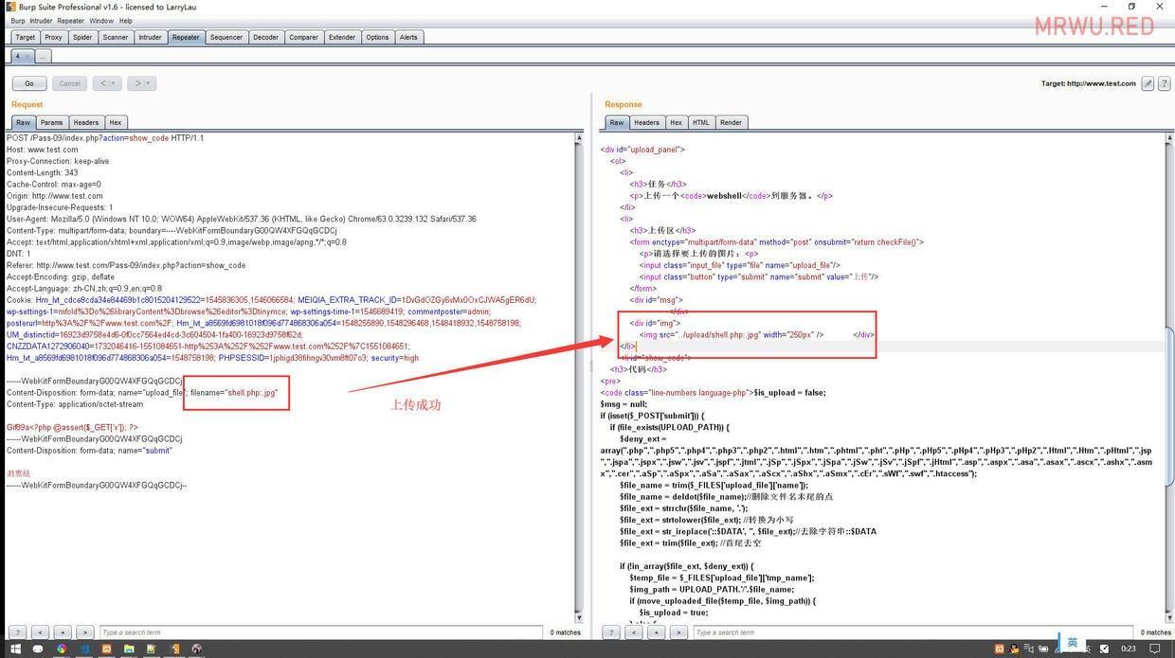This screenshot has height=658, width=1175.
Task: Click the Cancel button
Action: 70,83
